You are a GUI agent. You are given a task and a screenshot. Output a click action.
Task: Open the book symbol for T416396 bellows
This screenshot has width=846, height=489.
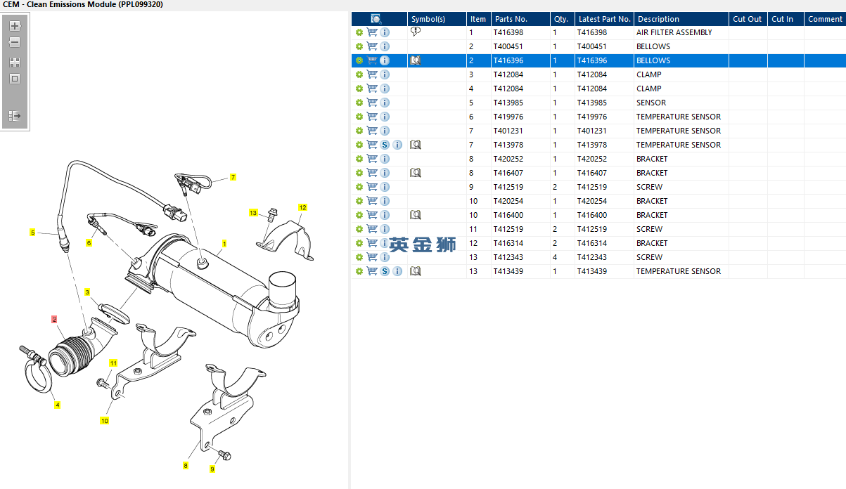point(415,60)
